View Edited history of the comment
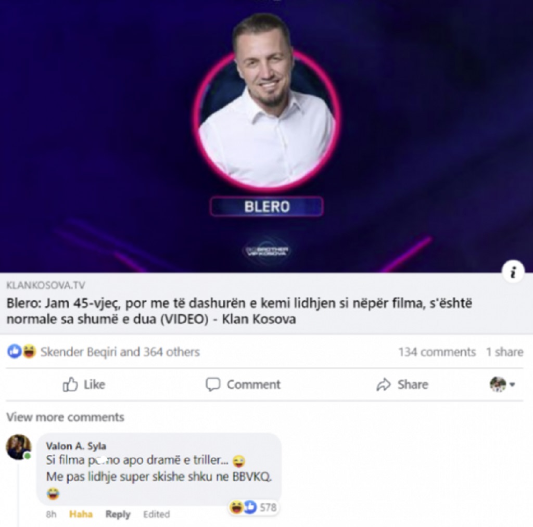The image size is (533, 527). pos(156,514)
